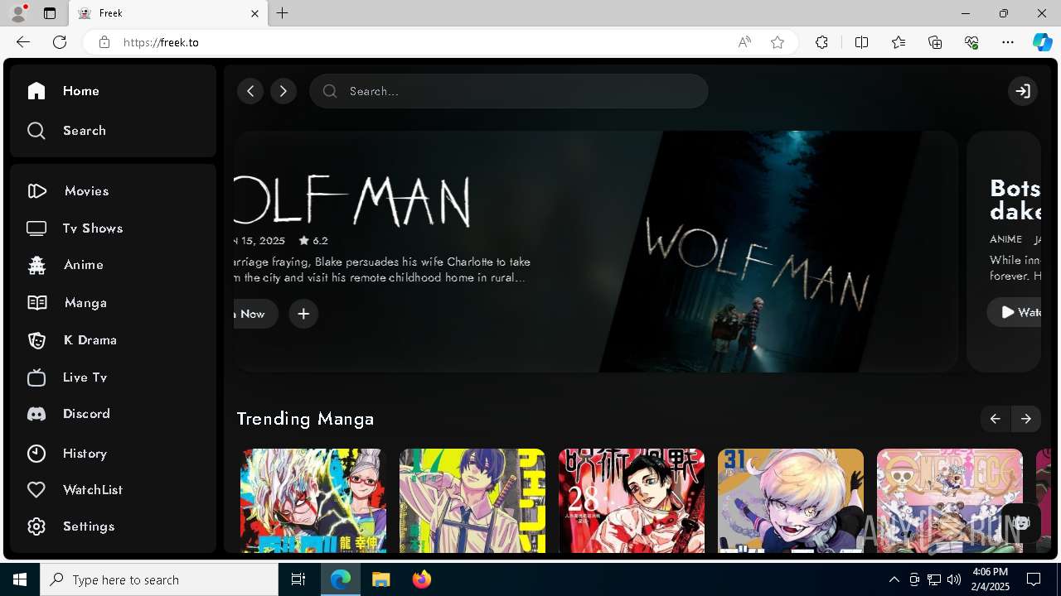Open the Favorites list icon
1061x596 pixels.
pyautogui.click(x=899, y=42)
